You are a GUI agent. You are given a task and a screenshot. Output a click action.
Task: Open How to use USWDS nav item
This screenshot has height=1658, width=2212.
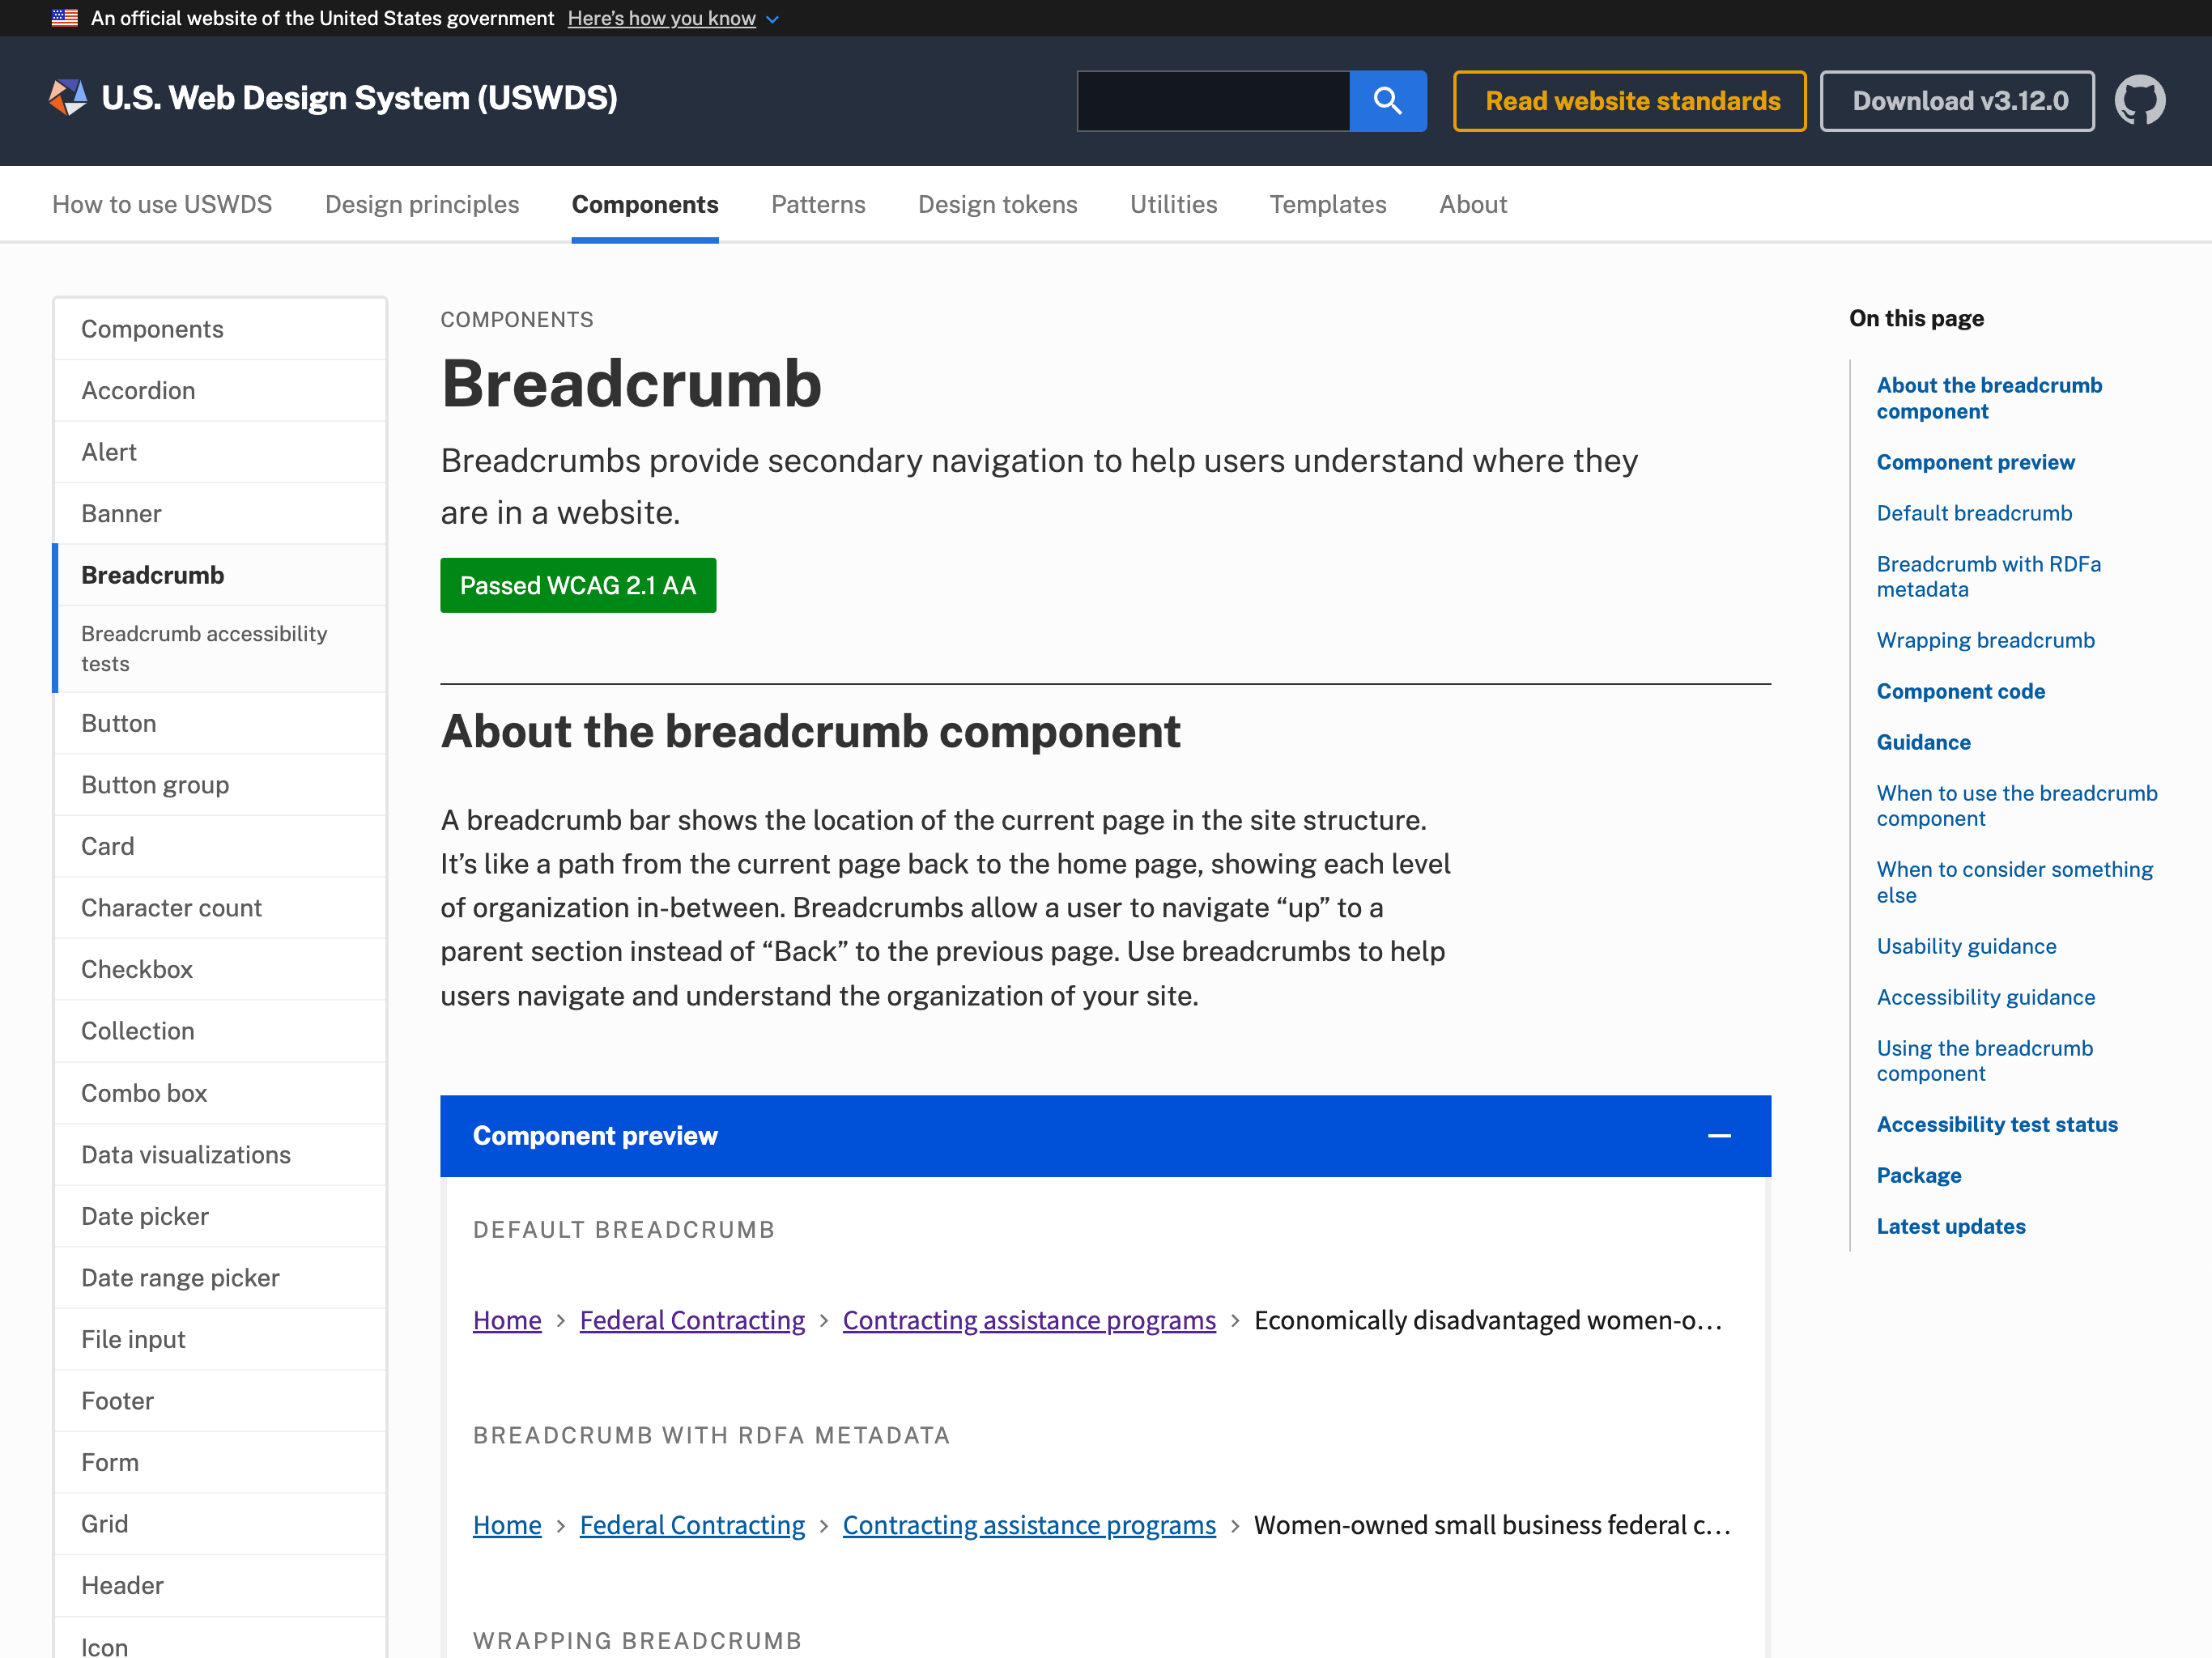coord(162,204)
